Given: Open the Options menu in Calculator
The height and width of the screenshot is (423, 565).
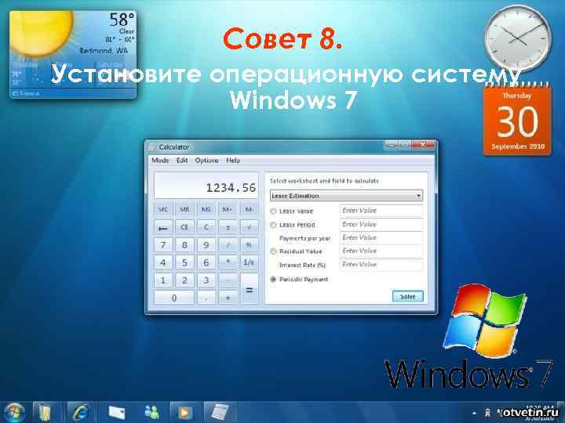Looking at the screenshot, I should (x=206, y=161).
